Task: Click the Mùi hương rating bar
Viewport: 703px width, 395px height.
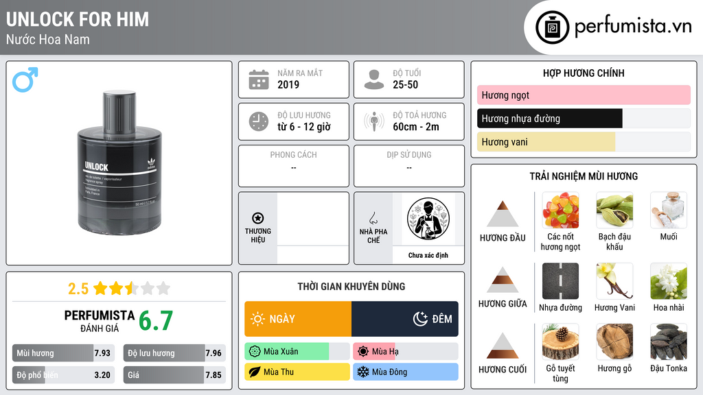Action: pyautogui.click(x=63, y=353)
